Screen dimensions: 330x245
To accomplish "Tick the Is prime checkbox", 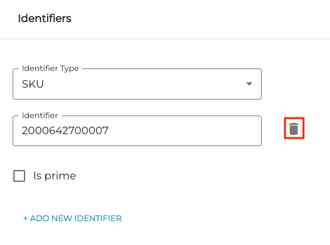I will tap(19, 176).
